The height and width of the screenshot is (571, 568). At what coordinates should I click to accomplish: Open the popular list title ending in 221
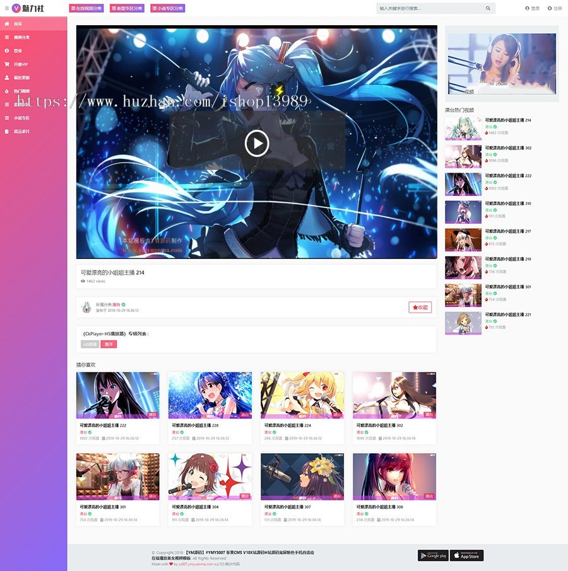click(508, 314)
